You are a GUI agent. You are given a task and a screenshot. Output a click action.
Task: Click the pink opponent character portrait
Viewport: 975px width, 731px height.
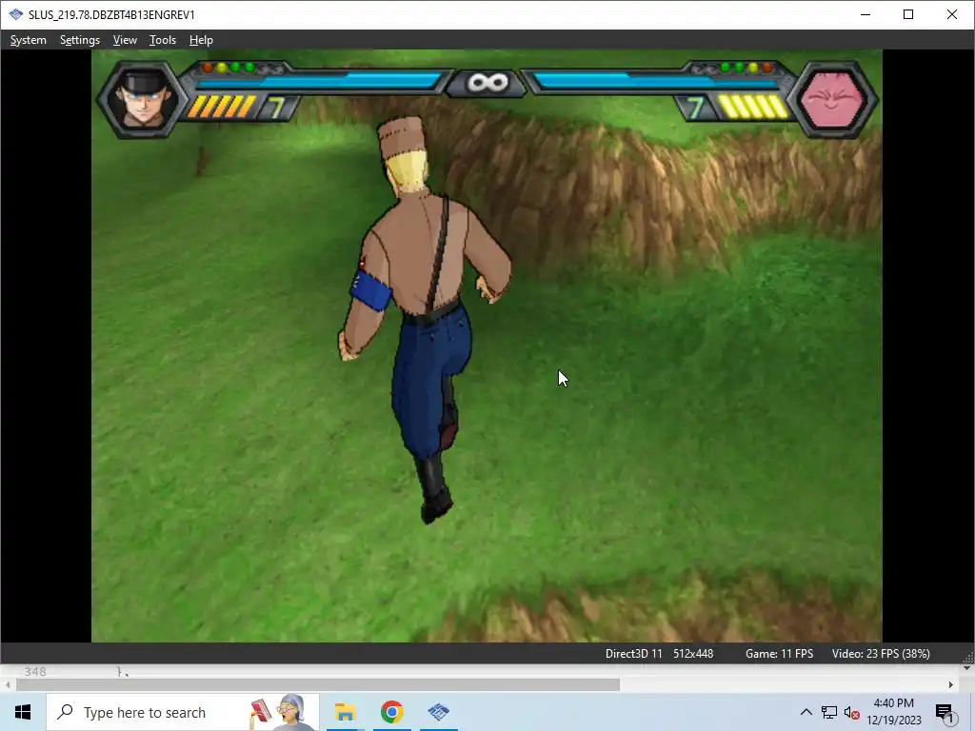[832, 99]
